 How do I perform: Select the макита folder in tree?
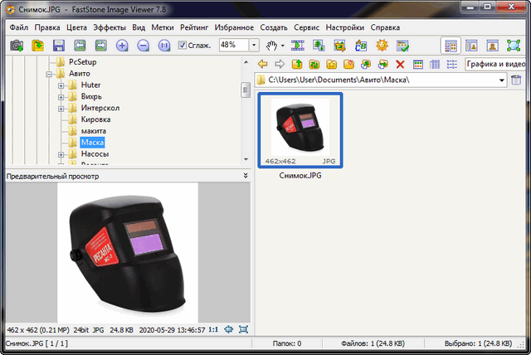[94, 131]
